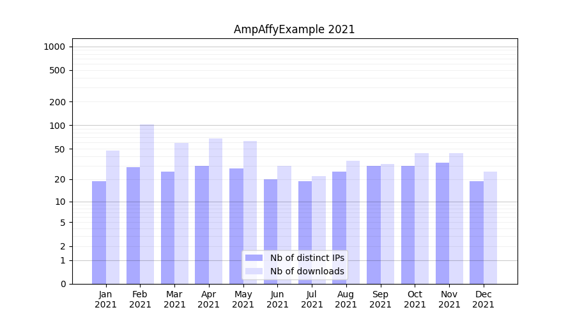The width and height of the screenshot is (575, 319).
Task: Select the 'Nb of downloads' legend label
Action: click(x=307, y=271)
